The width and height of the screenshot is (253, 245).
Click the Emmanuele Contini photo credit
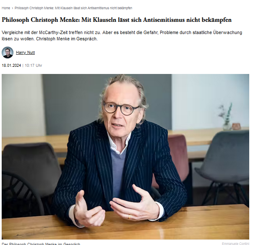(235, 244)
